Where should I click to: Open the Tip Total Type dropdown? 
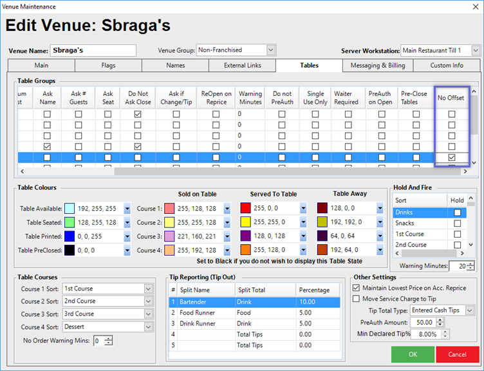[x=469, y=310]
